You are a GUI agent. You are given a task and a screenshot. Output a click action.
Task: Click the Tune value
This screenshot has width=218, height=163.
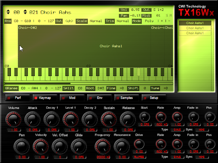[x=166, y=88]
